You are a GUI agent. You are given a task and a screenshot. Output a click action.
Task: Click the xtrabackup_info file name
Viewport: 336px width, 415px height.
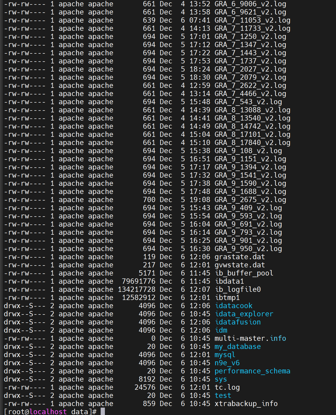click(x=246, y=404)
